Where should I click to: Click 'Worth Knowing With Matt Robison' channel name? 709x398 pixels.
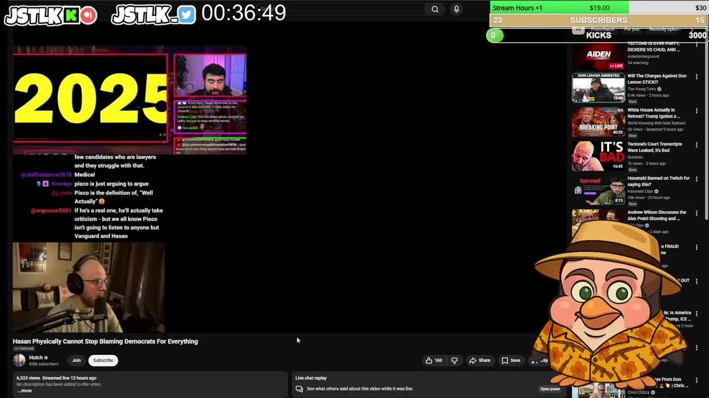(x=656, y=123)
